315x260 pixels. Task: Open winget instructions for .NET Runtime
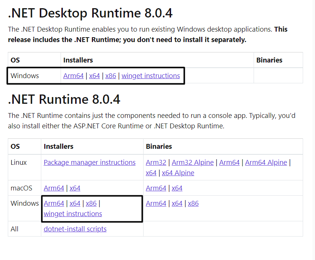coord(73,214)
